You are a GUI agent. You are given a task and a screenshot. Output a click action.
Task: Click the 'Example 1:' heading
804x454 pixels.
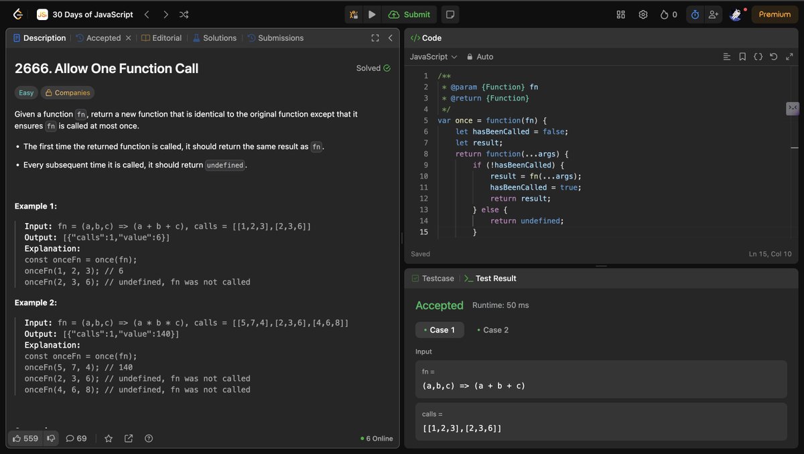click(36, 206)
